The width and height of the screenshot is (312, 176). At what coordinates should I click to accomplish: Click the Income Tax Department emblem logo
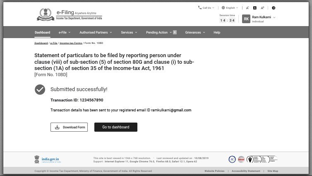click(x=46, y=14)
